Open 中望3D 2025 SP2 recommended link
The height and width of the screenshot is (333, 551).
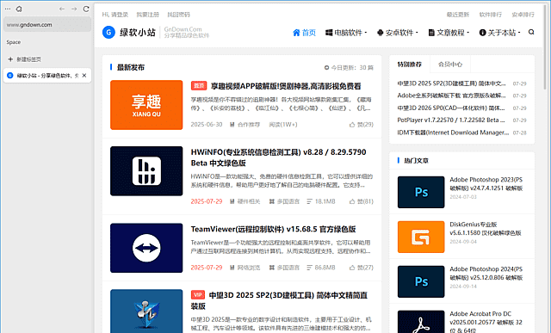pos(451,83)
